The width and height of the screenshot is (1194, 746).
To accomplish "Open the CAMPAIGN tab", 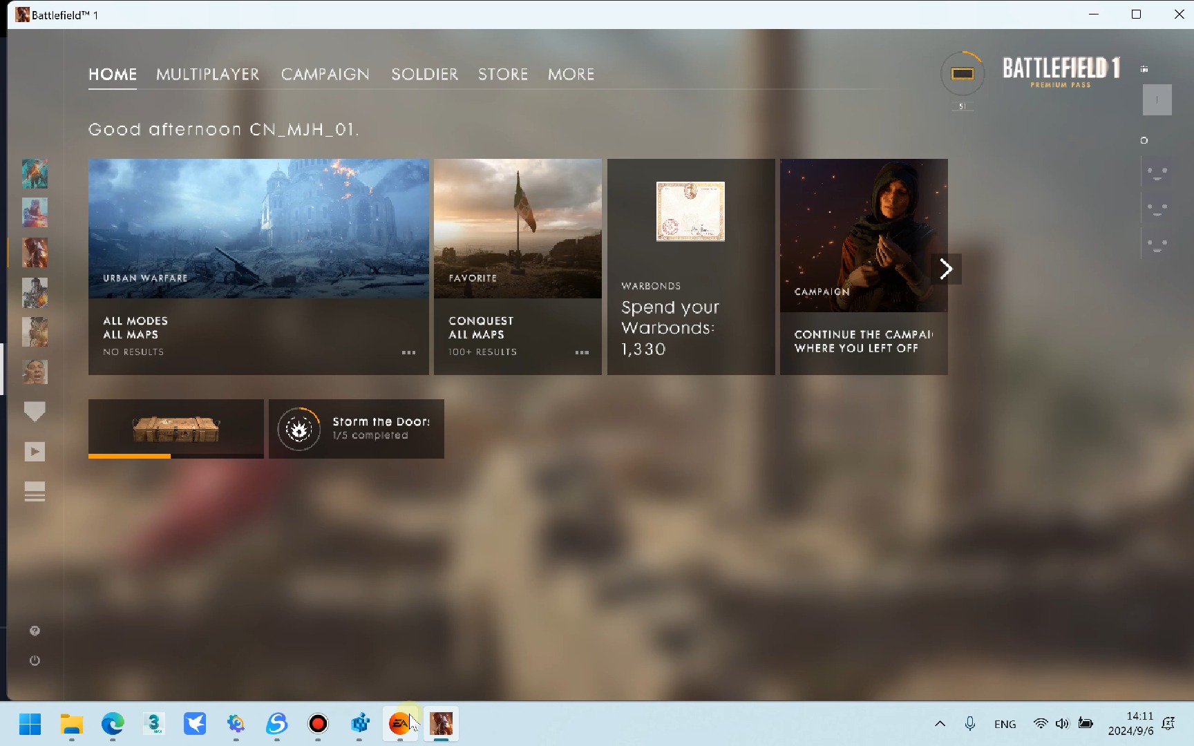I will 325,74.
